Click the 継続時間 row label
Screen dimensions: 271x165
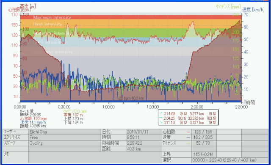coord(111,143)
